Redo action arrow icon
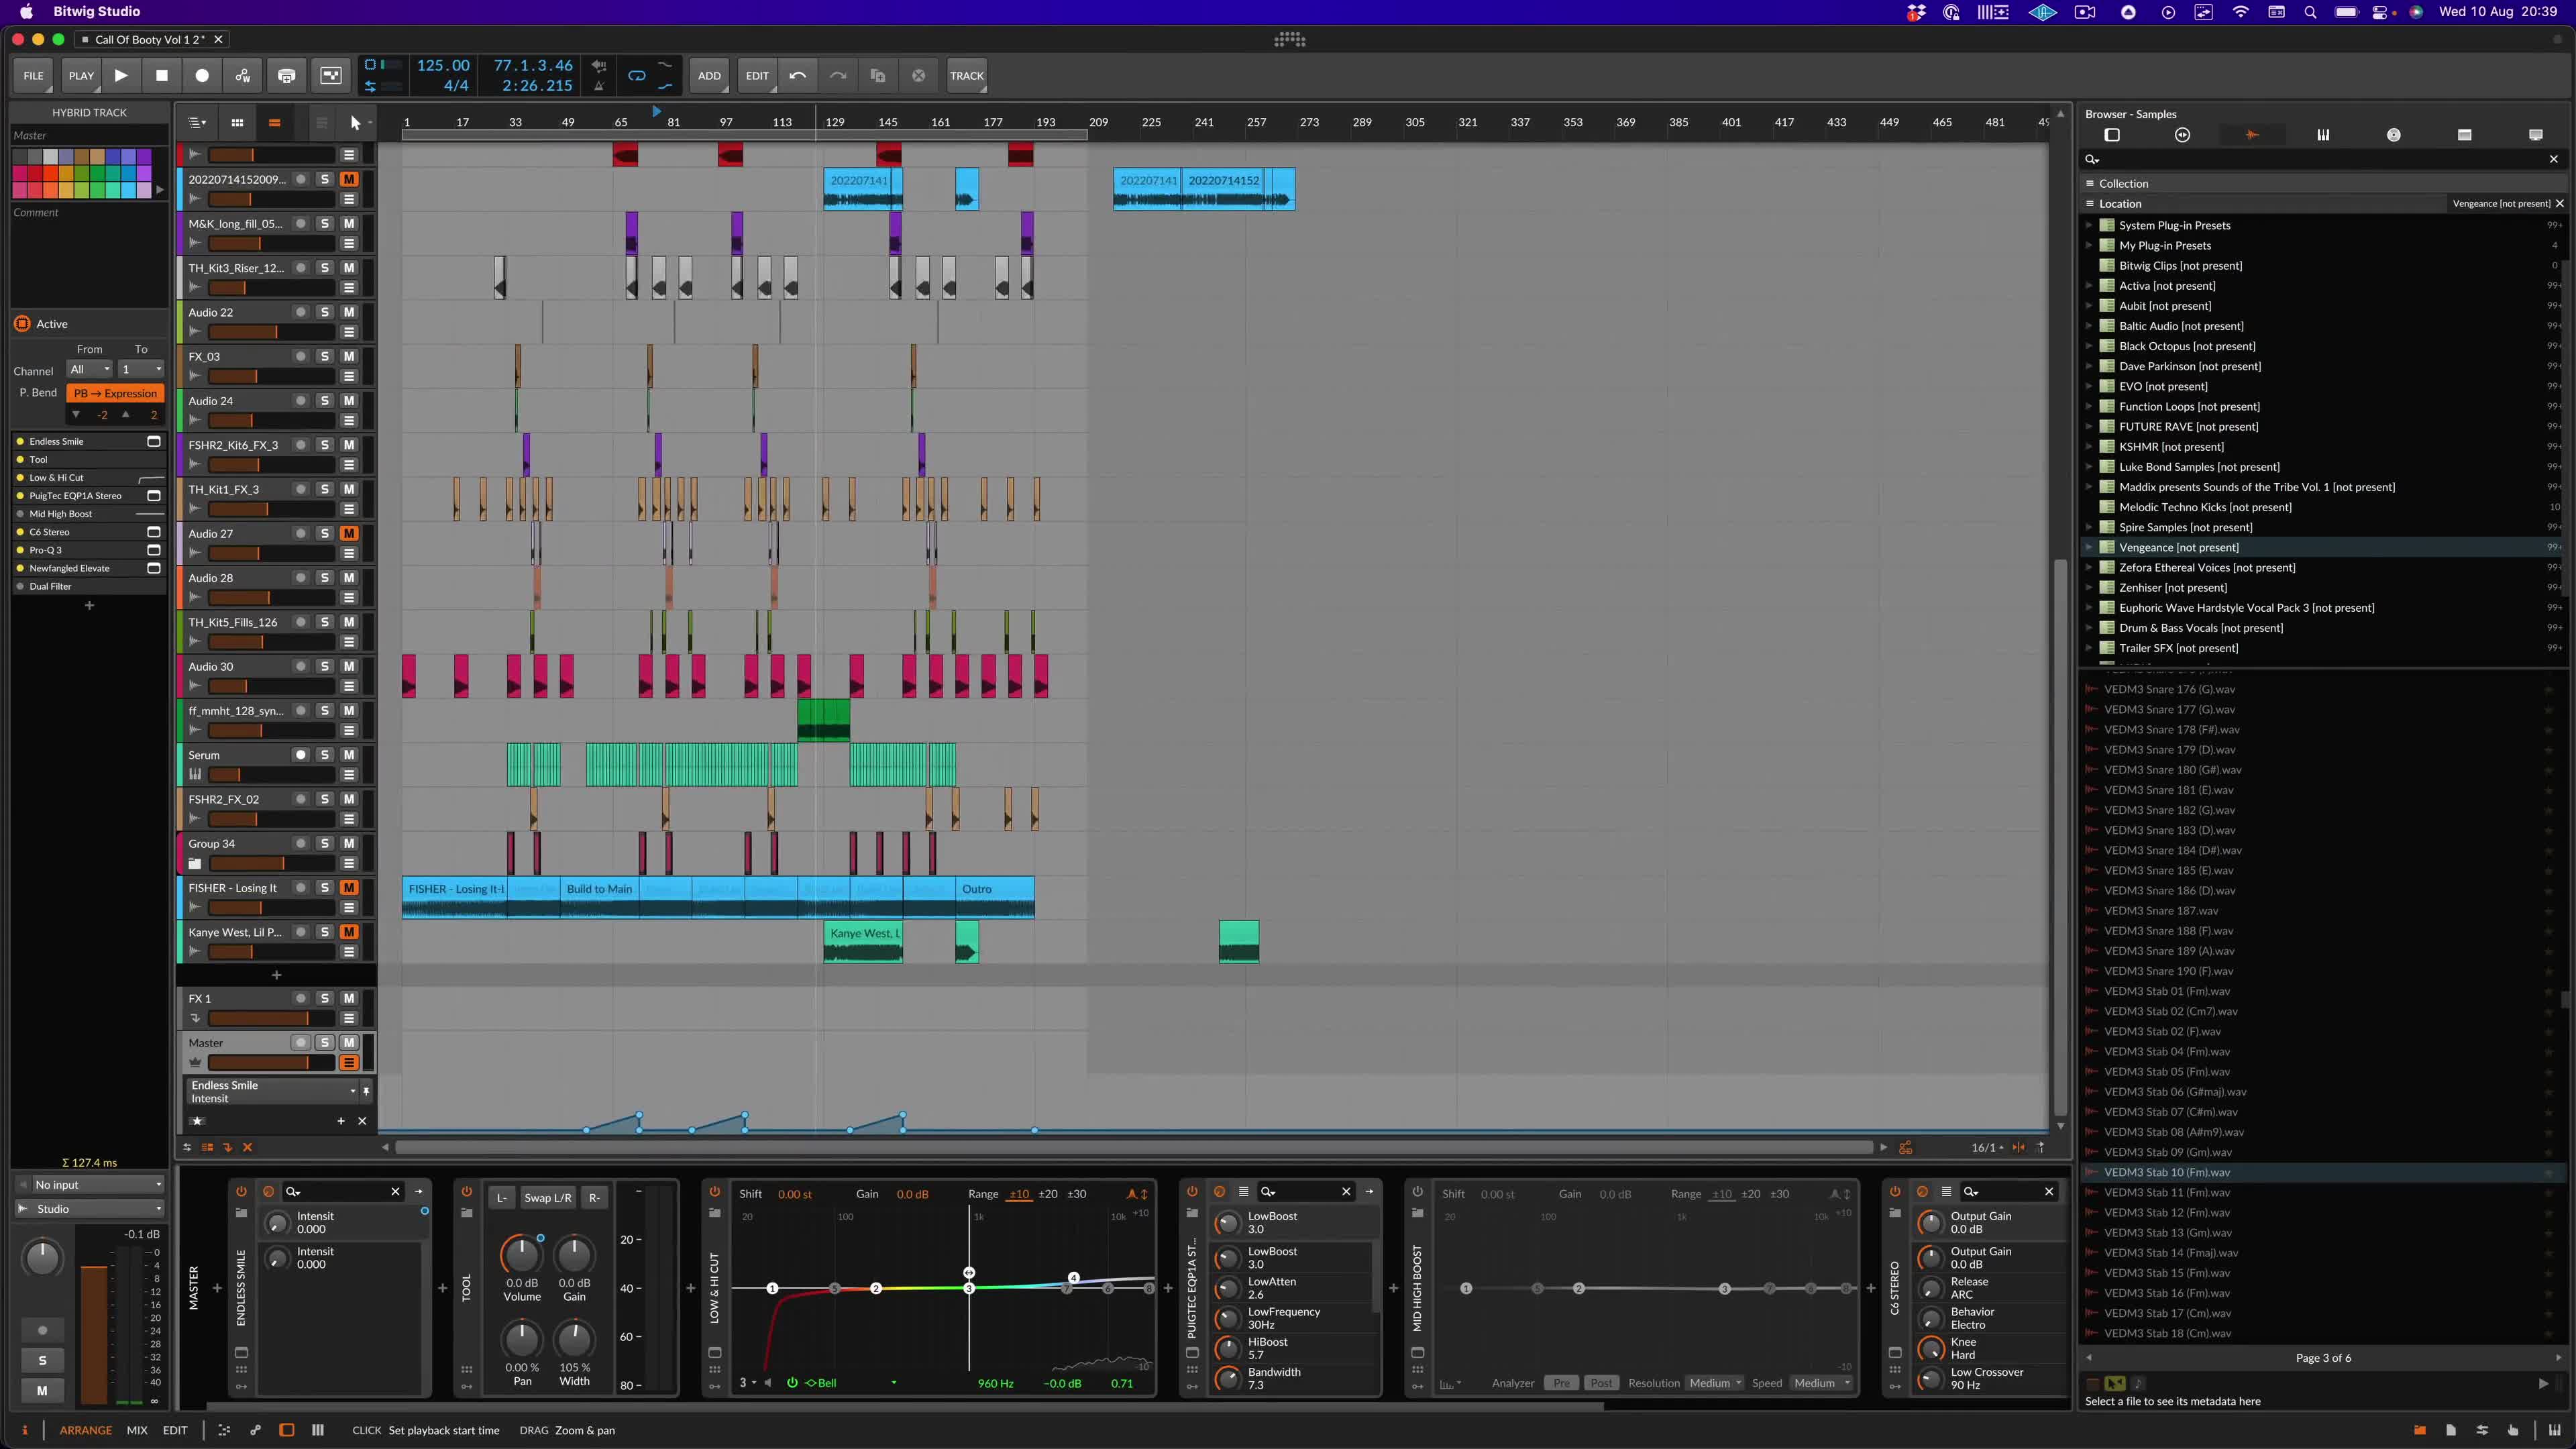 tap(838, 75)
